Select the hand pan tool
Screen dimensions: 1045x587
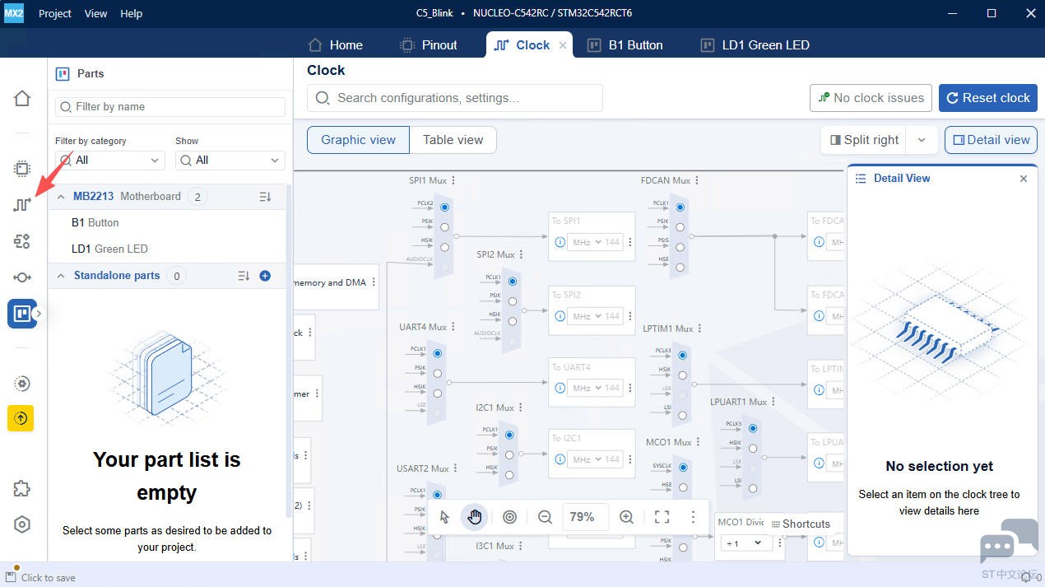[x=475, y=517]
